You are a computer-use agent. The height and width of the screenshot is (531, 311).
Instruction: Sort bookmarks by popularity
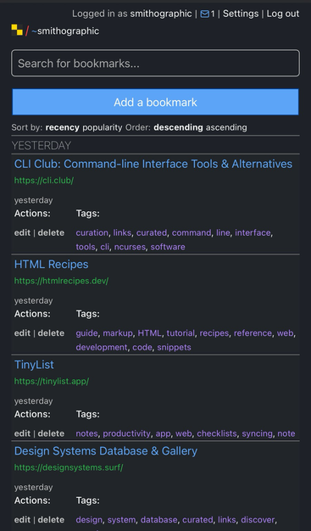pyautogui.click(x=103, y=127)
